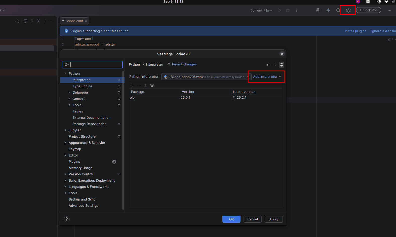Click Unlock Pro button

point(369,10)
